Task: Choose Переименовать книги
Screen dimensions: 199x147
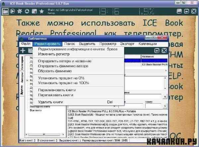Action: (78, 90)
